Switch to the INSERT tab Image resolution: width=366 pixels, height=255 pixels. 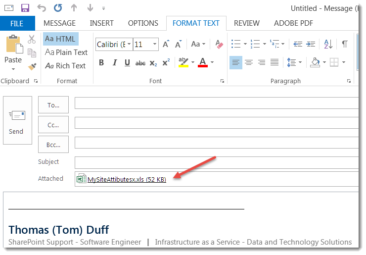(101, 23)
